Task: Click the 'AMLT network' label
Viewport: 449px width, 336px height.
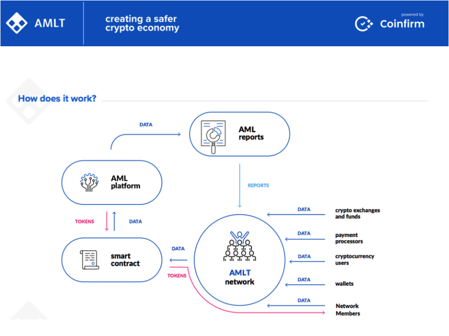Action: coord(240,277)
